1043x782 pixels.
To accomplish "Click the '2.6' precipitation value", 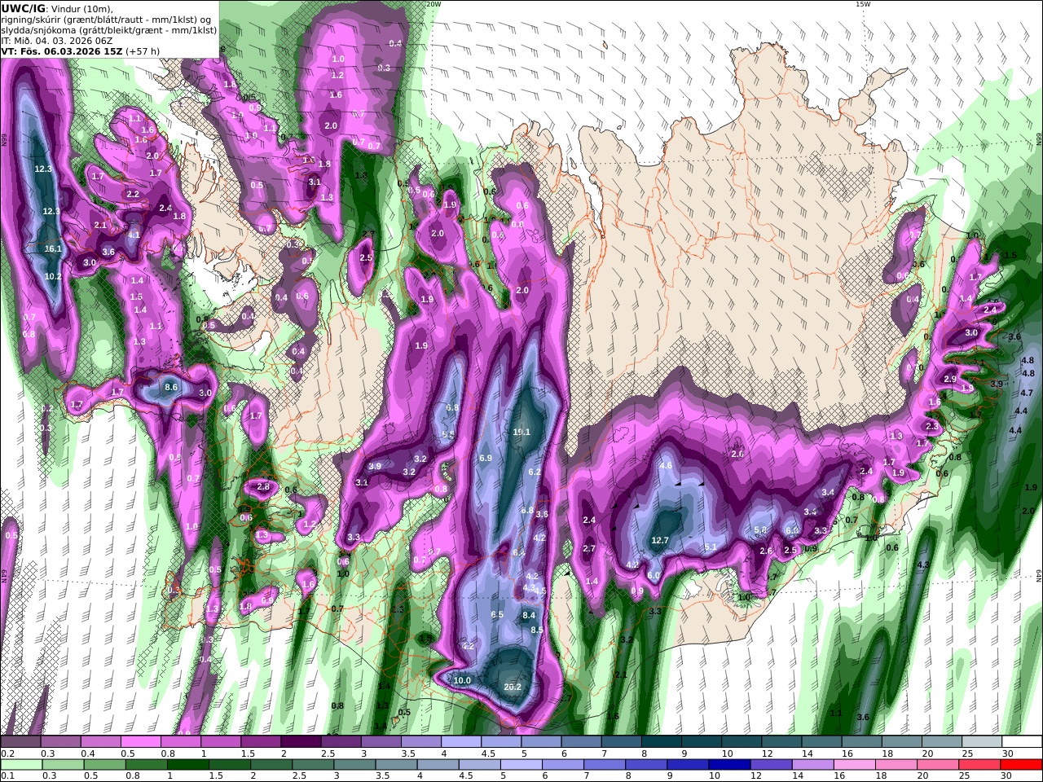I will (x=766, y=551).
